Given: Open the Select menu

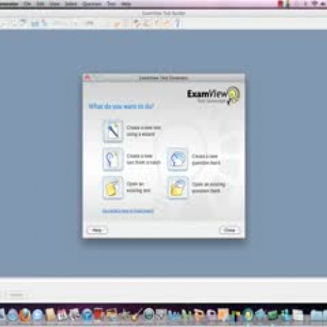Looking at the screenshot, I should pyautogui.click(x=71, y=4).
